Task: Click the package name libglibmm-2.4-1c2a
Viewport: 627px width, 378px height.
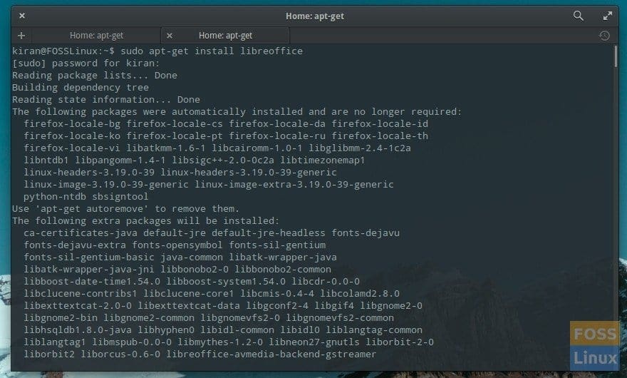Action: pos(360,148)
